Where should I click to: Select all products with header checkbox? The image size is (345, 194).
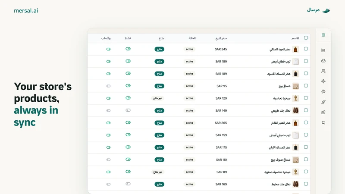[x=306, y=38]
